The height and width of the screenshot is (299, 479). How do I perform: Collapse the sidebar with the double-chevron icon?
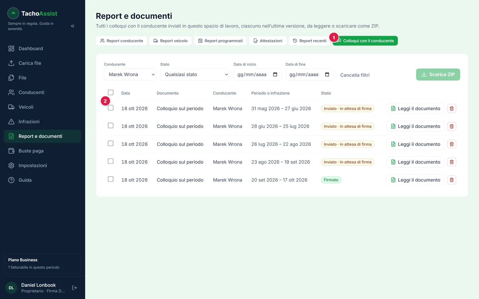(73, 26)
